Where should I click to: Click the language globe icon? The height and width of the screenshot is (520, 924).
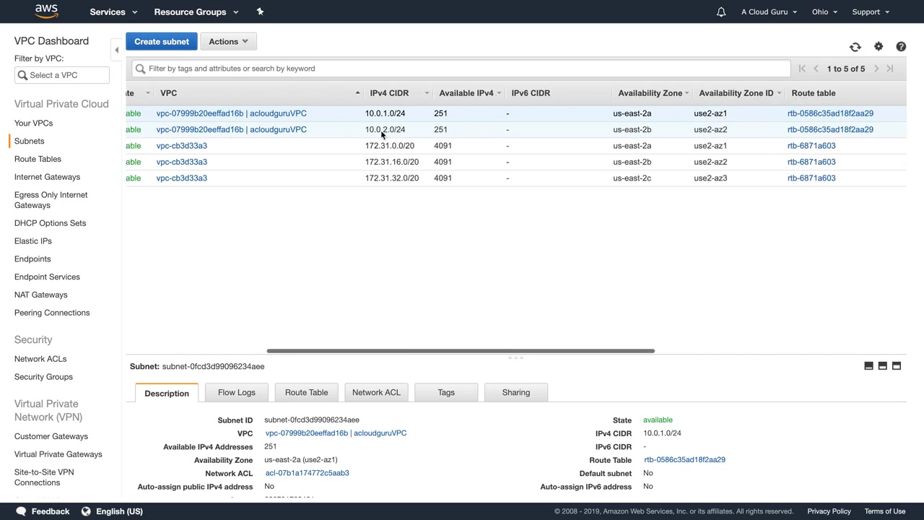click(x=86, y=511)
